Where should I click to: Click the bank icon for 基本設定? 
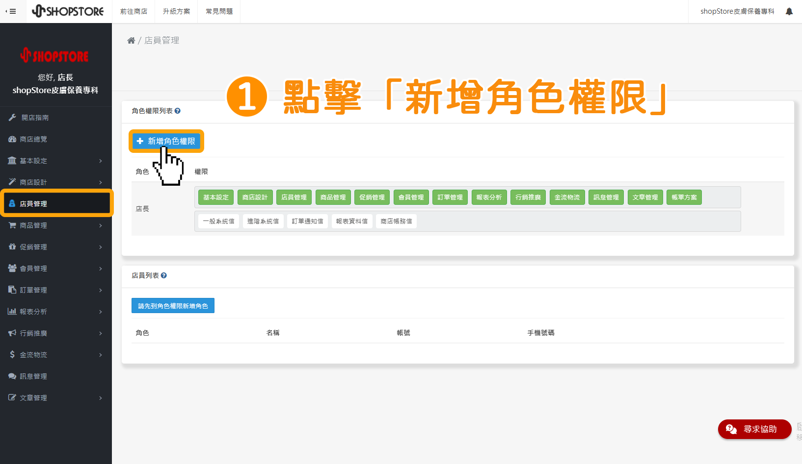[x=12, y=160]
